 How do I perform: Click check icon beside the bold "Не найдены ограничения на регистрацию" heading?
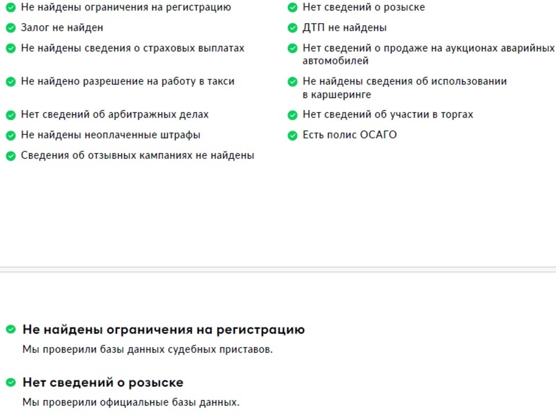pyautogui.click(x=10, y=330)
